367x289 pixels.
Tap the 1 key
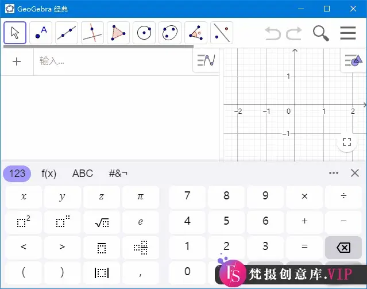pyautogui.click(x=187, y=247)
